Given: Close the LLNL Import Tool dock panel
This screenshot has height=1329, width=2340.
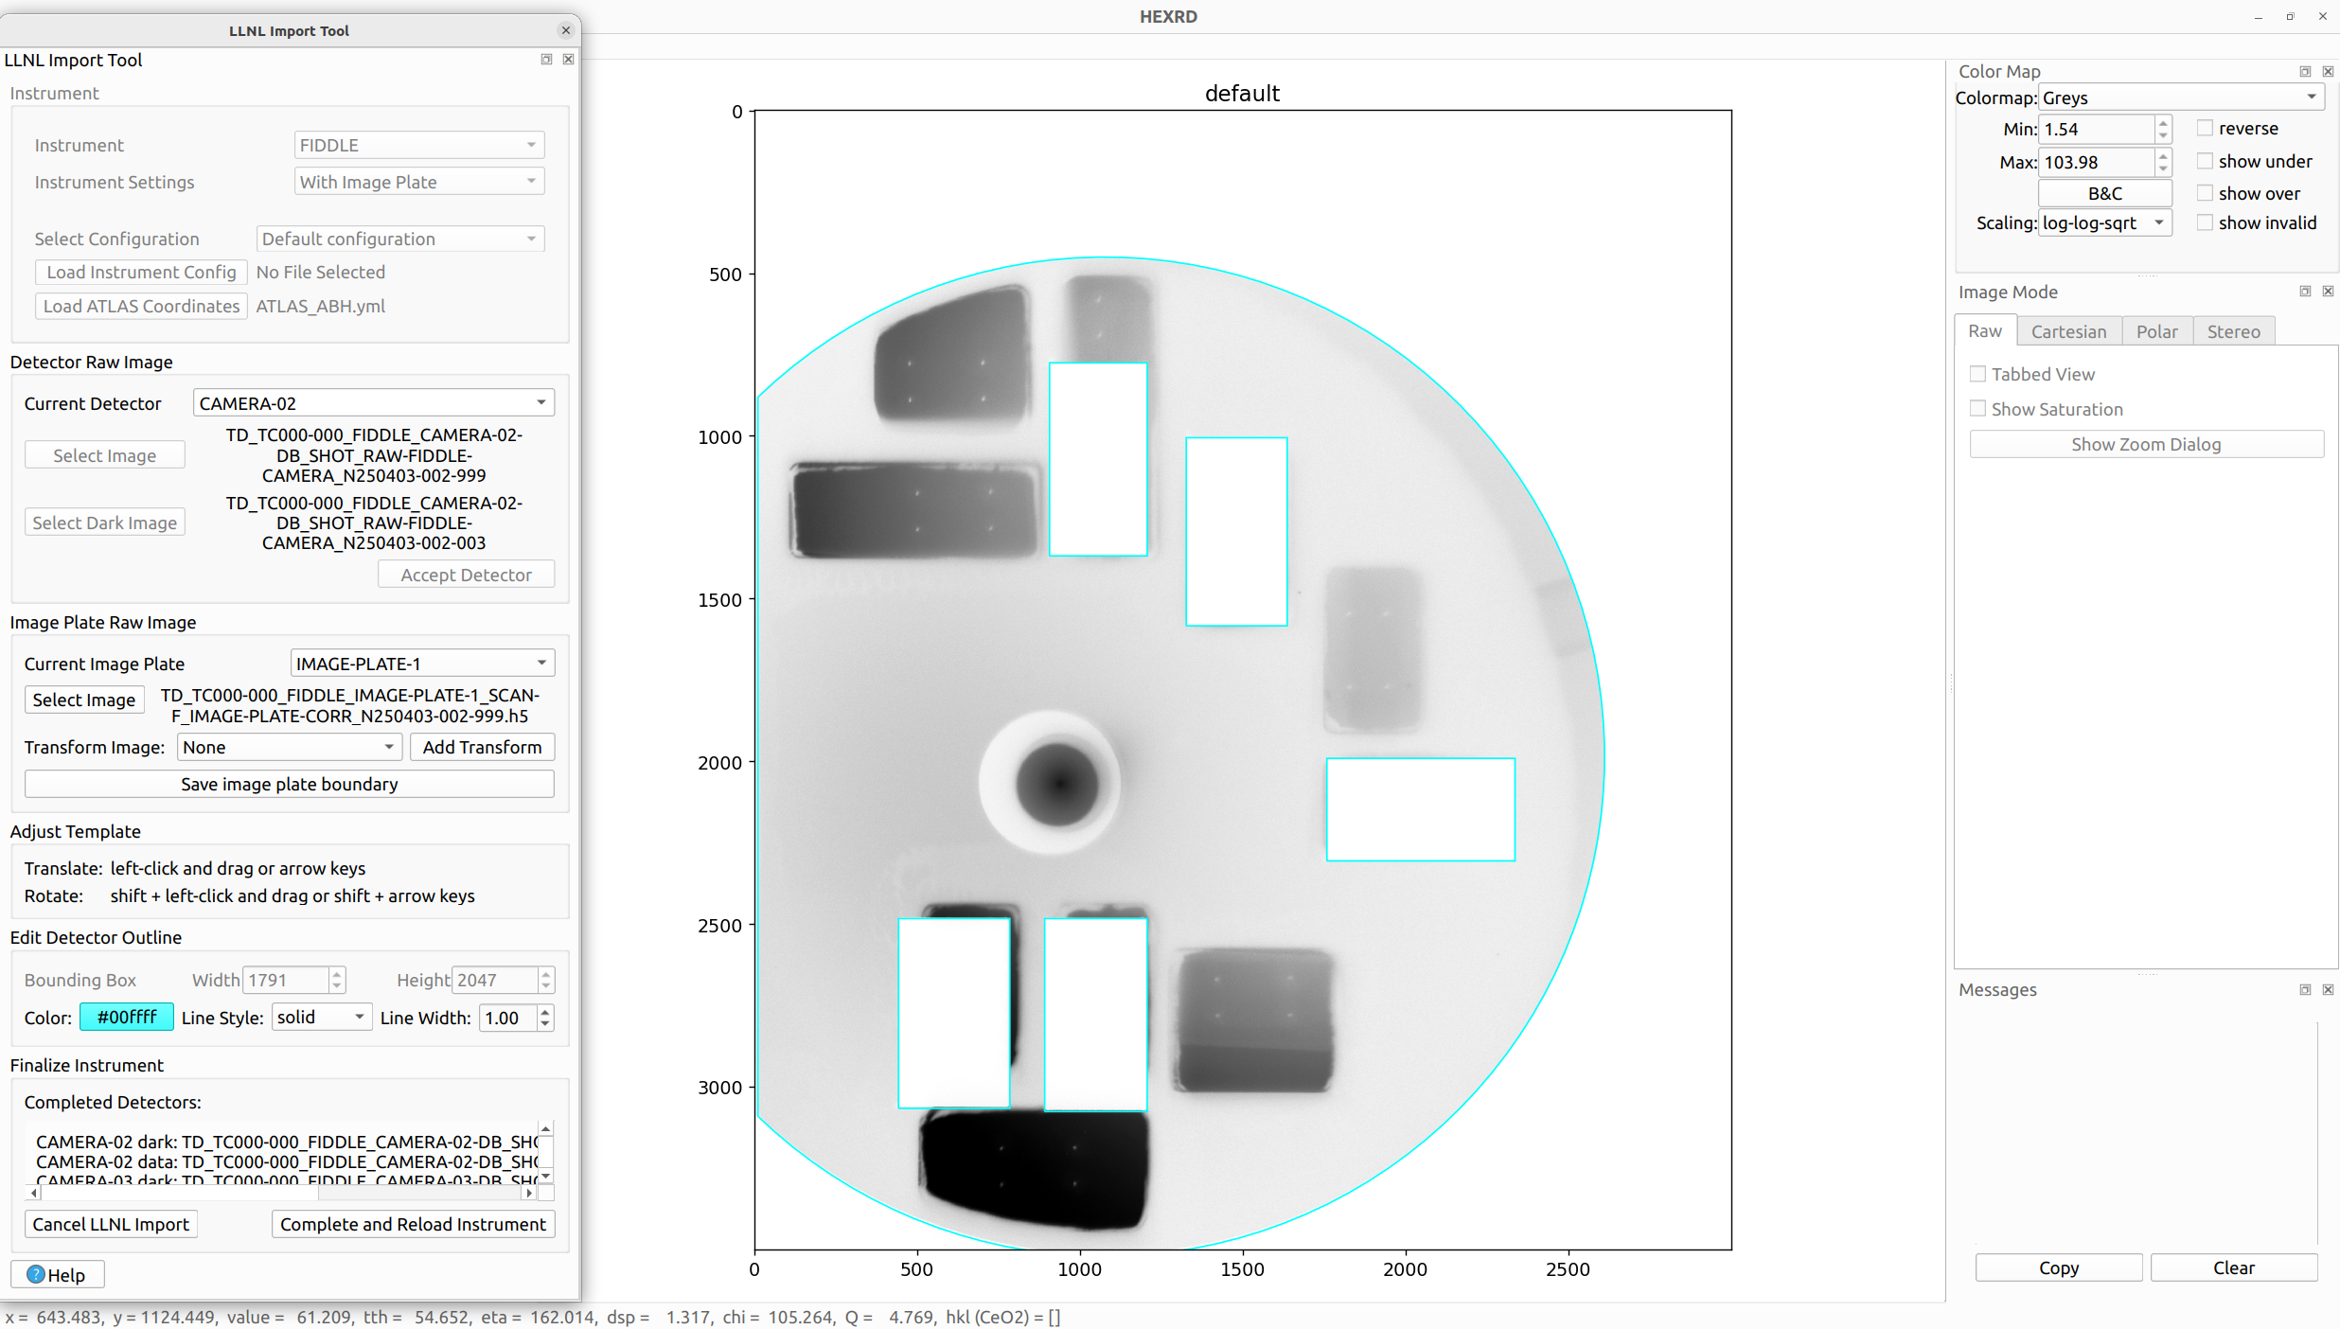Looking at the screenshot, I should 568,60.
